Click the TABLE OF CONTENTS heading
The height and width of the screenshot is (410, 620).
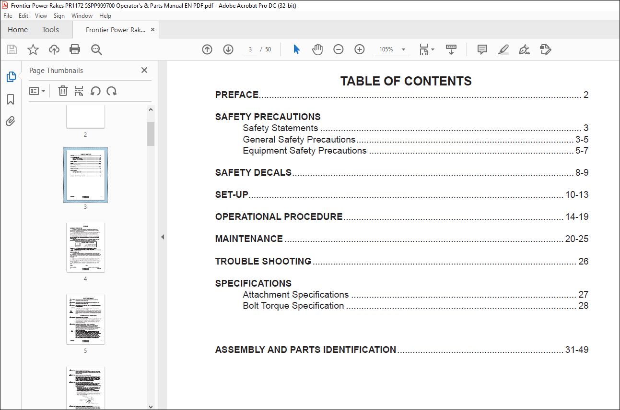(406, 81)
